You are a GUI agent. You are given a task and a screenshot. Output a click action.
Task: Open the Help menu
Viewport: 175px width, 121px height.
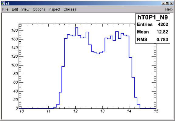coord(169,9)
